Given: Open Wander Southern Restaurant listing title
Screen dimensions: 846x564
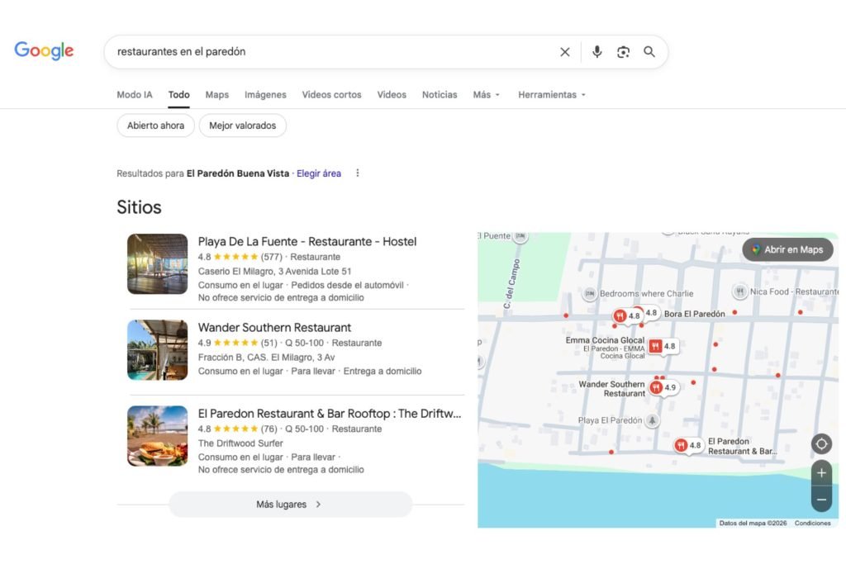Looking at the screenshot, I should pyautogui.click(x=274, y=327).
